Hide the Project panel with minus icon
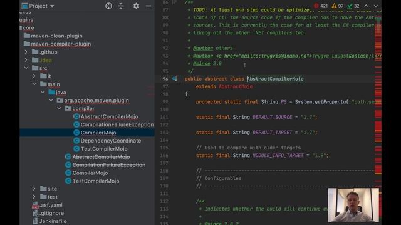 pyautogui.click(x=148, y=6)
